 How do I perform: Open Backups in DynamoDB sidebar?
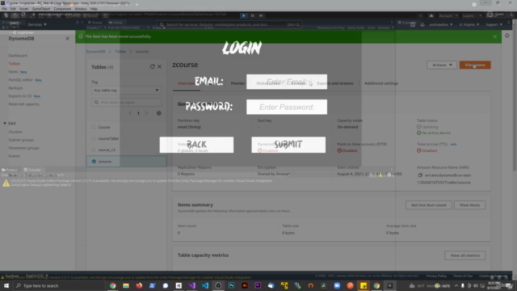coord(15,88)
